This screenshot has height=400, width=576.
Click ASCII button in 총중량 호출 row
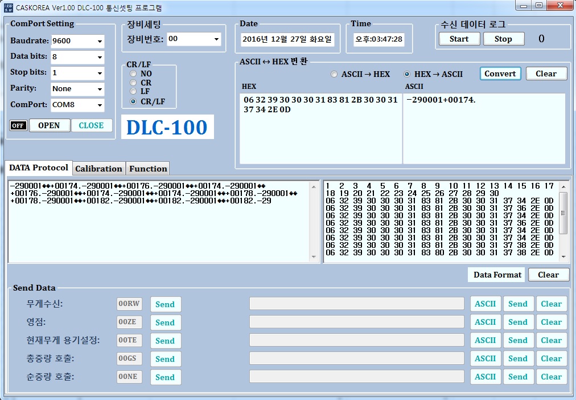486,358
